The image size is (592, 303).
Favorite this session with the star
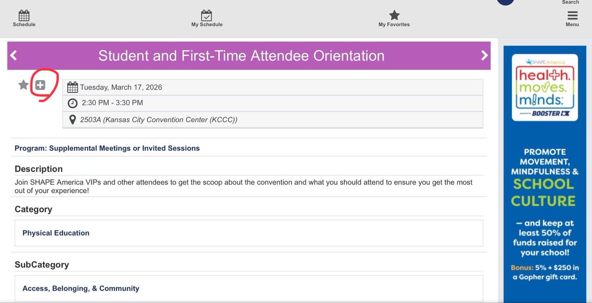[23, 85]
